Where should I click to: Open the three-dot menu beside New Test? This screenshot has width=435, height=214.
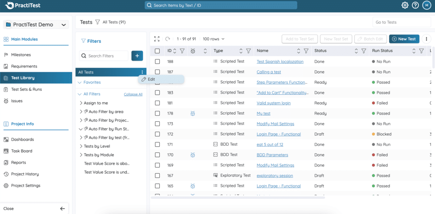[x=426, y=39]
